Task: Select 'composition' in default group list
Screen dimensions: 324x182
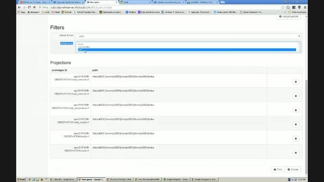Action: 187,47
